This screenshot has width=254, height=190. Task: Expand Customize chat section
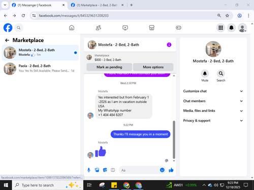(213, 91)
